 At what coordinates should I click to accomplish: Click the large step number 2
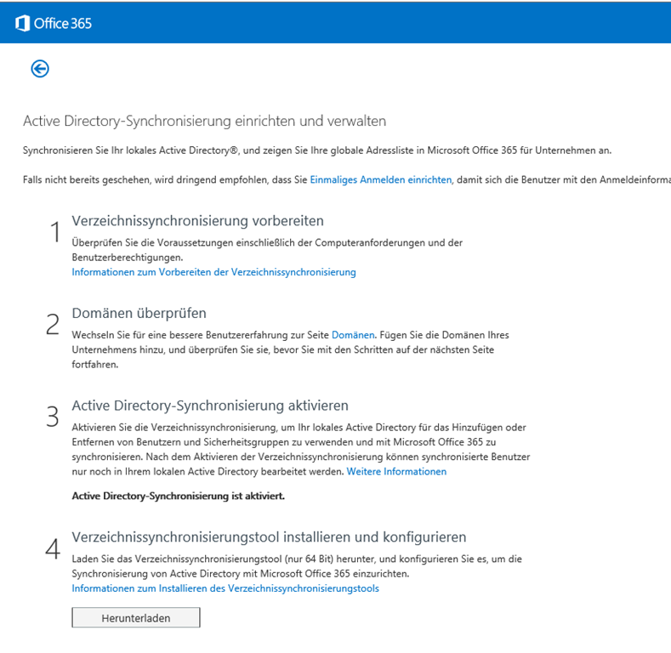53,324
